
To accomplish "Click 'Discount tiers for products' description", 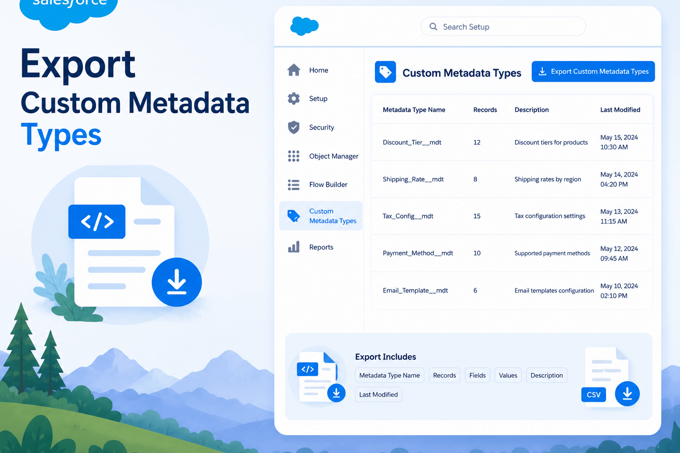I will (551, 142).
